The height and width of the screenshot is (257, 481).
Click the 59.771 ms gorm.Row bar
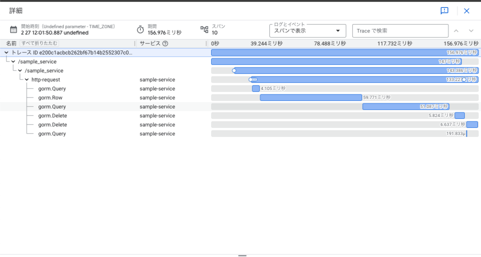pos(311,98)
